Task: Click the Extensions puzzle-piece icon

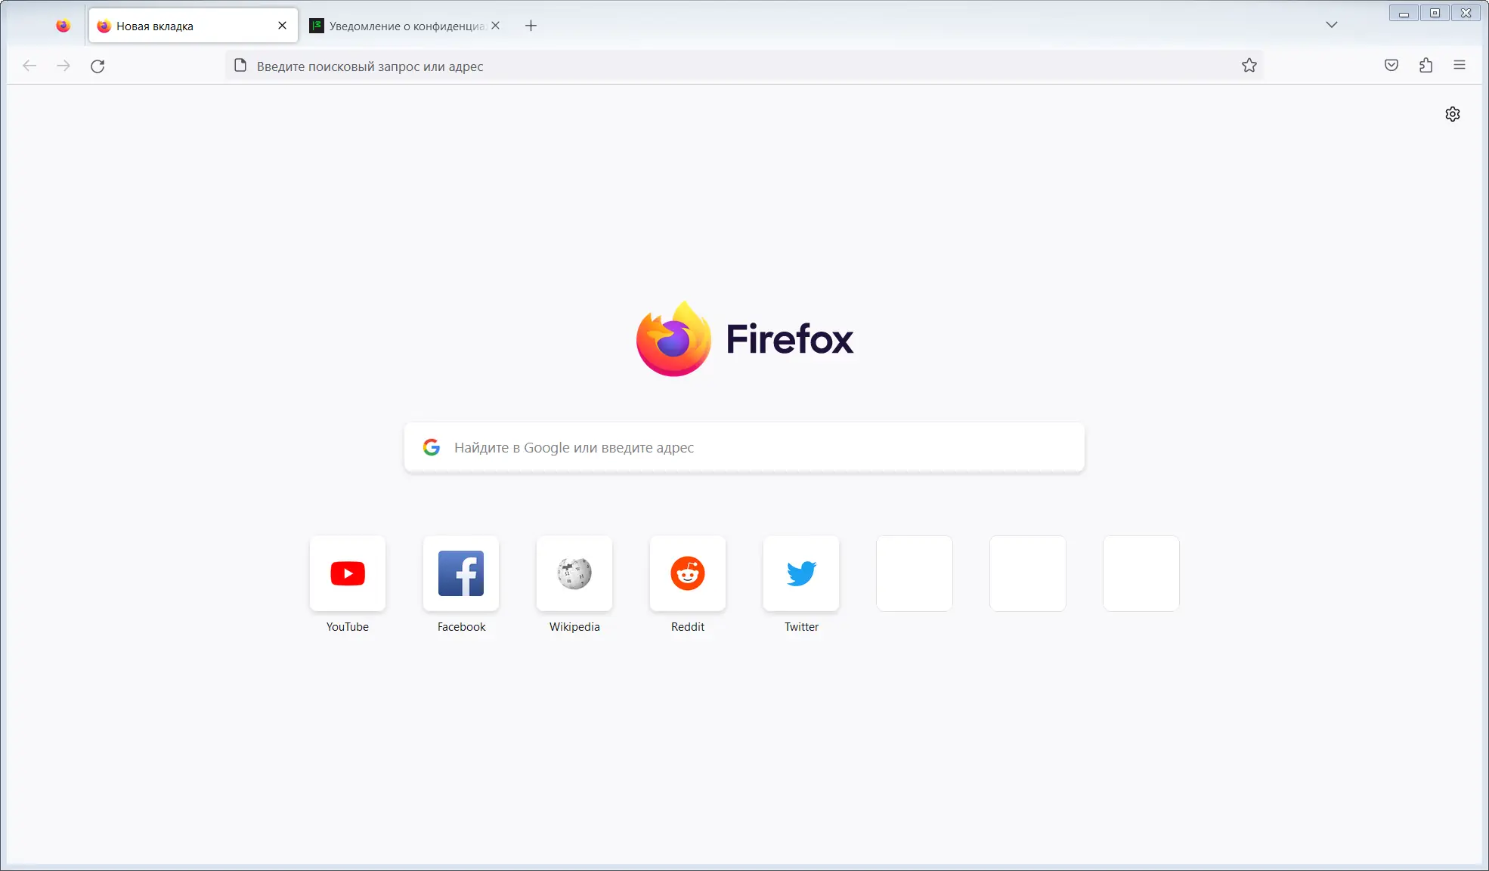Action: pos(1426,66)
